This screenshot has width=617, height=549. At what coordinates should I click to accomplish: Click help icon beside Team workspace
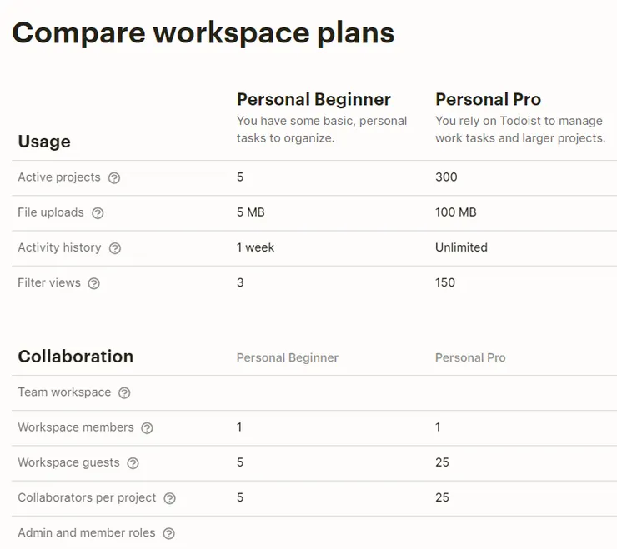click(x=124, y=392)
